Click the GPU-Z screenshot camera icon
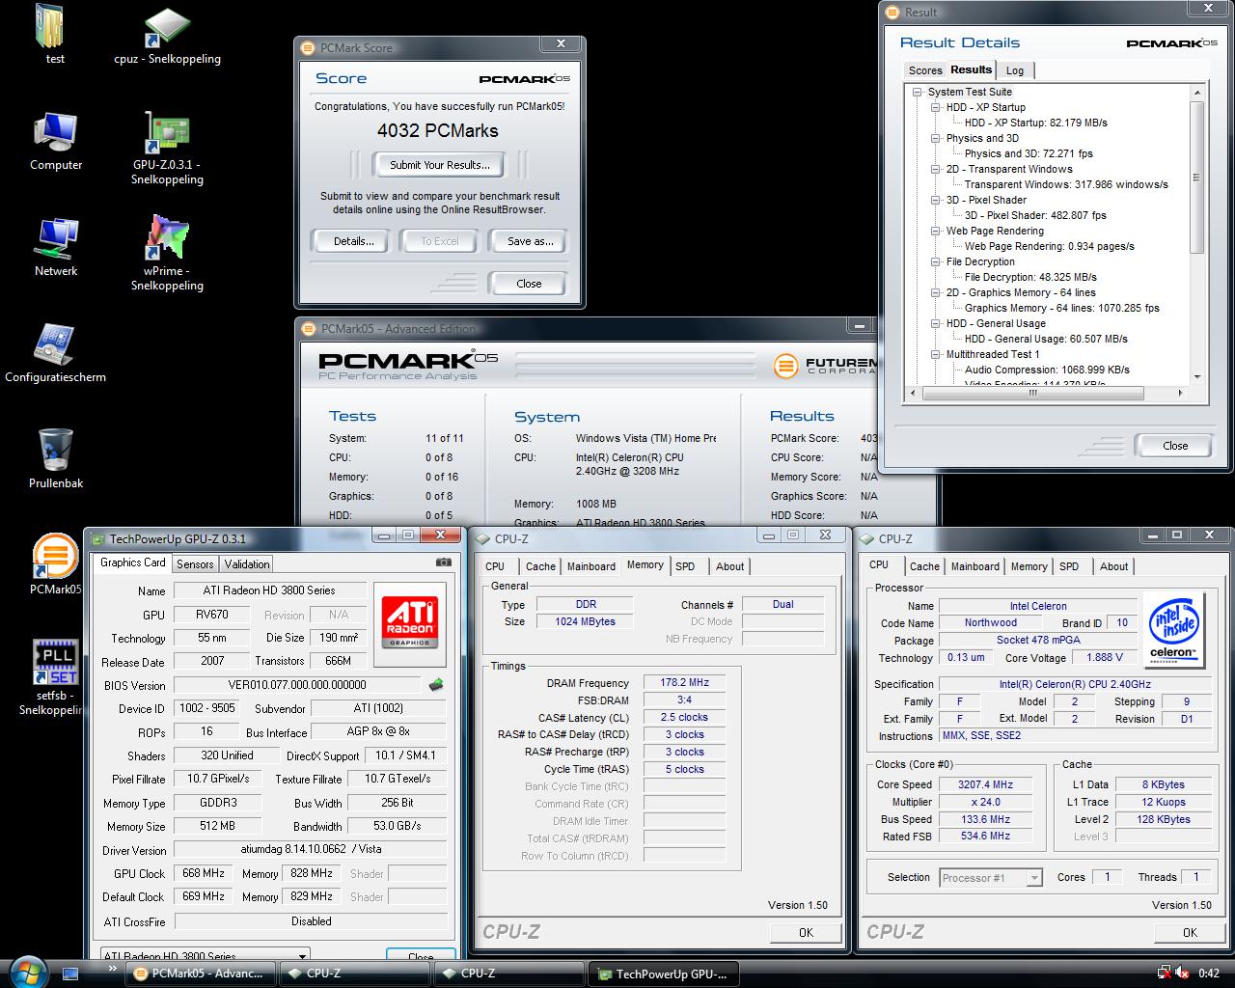This screenshot has width=1235, height=988. pyautogui.click(x=443, y=562)
